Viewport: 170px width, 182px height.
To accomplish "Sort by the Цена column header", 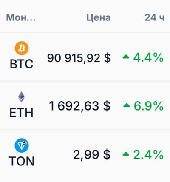I will [99, 18].
